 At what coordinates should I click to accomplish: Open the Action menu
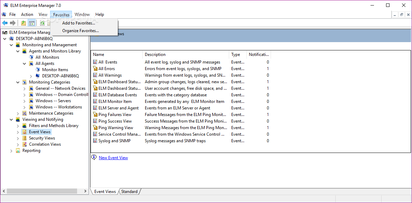[27, 14]
